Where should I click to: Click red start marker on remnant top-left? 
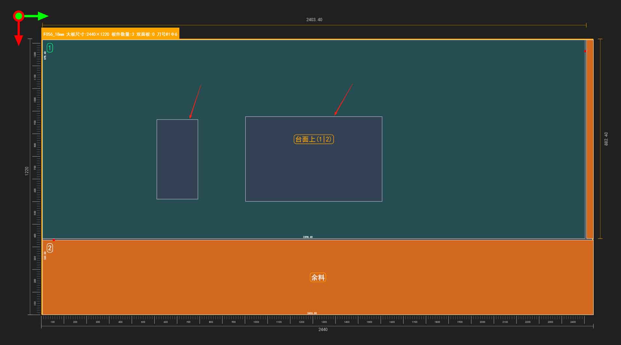coord(54,240)
